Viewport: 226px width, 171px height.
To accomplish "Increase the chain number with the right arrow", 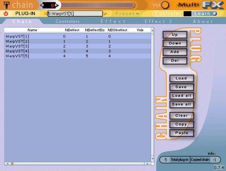I will pyautogui.click(x=57, y=5).
